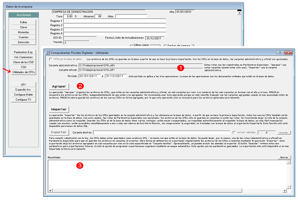This screenshot has height=204, width=298.
Task: Click Borrar to clear results
Action: [284, 157]
